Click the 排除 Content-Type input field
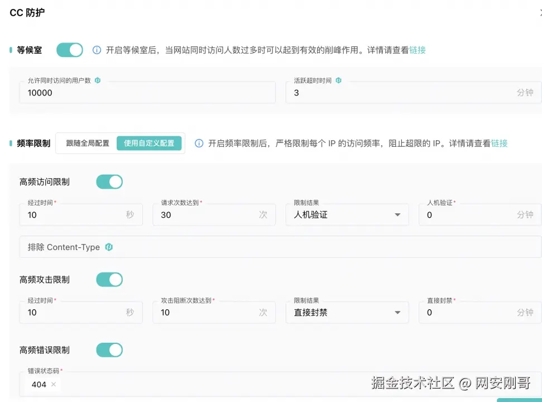 pyautogui.click(x=280, y=247)
